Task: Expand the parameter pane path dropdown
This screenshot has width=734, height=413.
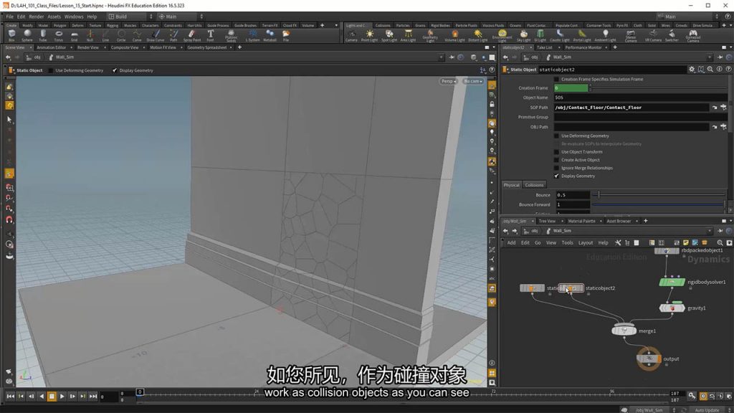Action: coord(710,57)
